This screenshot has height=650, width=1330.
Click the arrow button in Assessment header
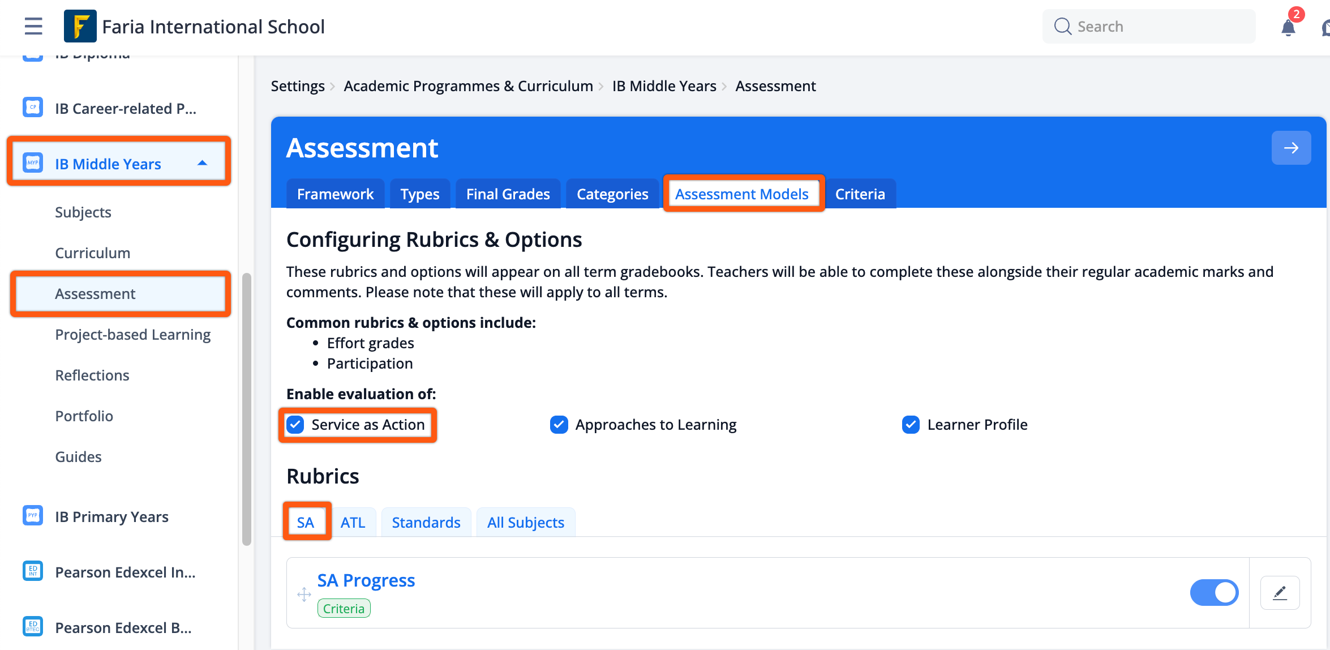1291,148
